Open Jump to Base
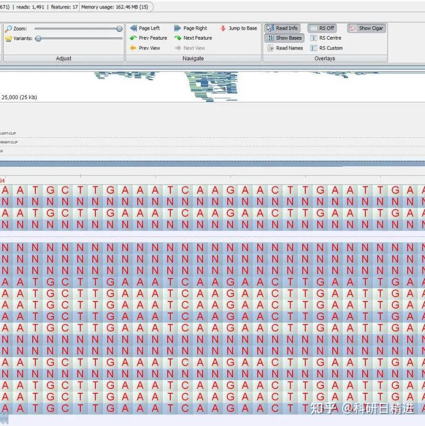 coord(238,28)
